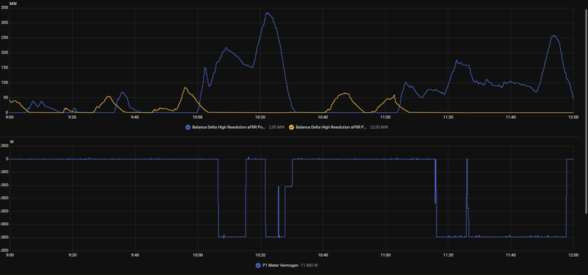
Task: Click the 0 y-axis label in the P1 Meter chart
Action: pyautogui.click(x=7, y=159)
